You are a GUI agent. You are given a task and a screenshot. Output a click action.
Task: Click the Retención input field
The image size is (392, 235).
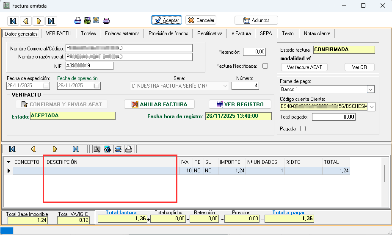pos(254,52)
